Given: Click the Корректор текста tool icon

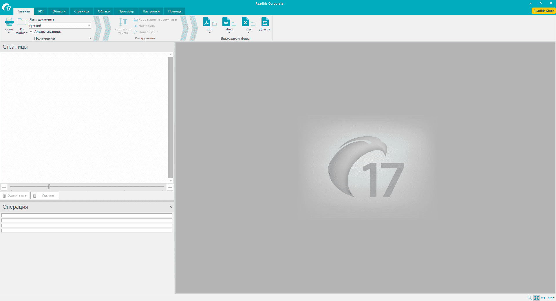Looking at the screenshot, I should pos(123,22).
